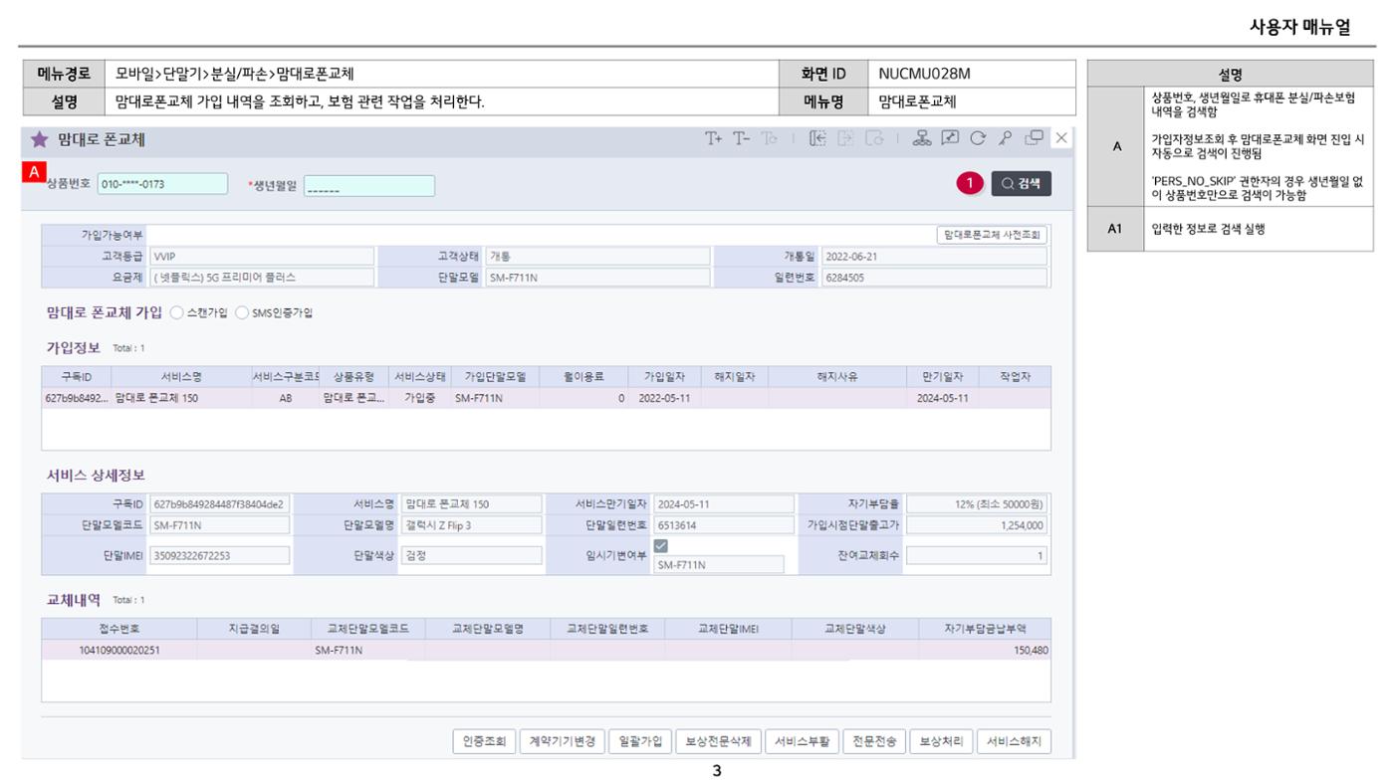Click the 해지사유 column header
1394x784 pixels.
click(837, 377)
